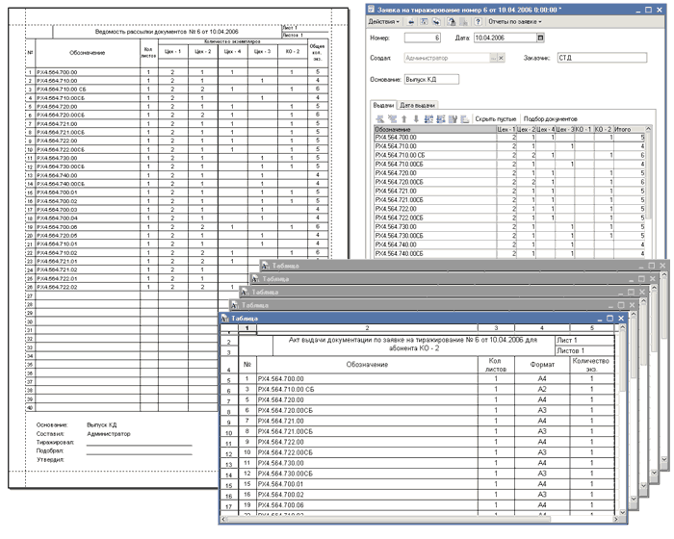674x539 pixels.
Task: Select row РХ4.564.710.00 СБ in request table
Action: tap(509, 155)
